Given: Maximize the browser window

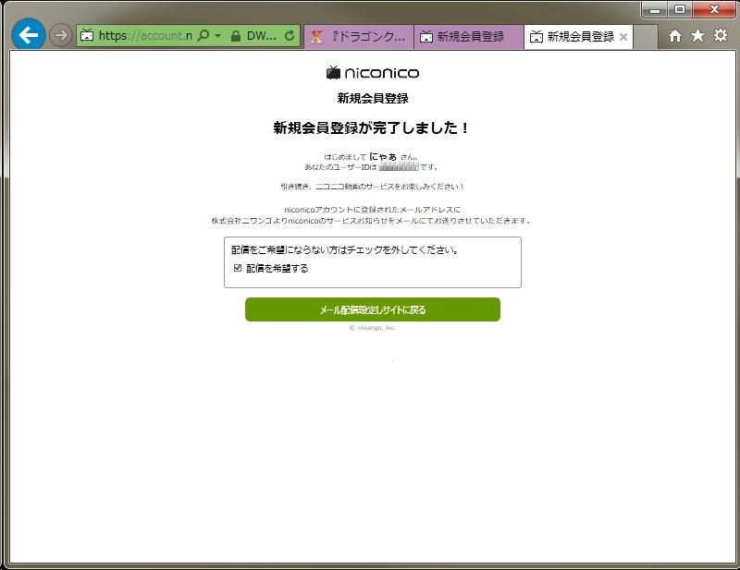Looking at the screenshot, I should coord(679,9).
